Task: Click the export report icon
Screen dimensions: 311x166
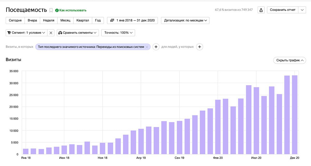Action: [x=261, y=10]
